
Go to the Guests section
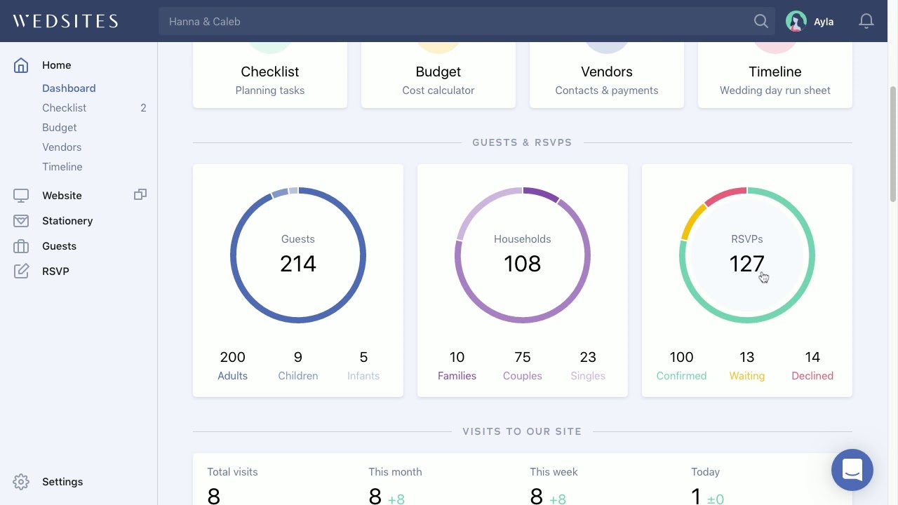(59, 246)
